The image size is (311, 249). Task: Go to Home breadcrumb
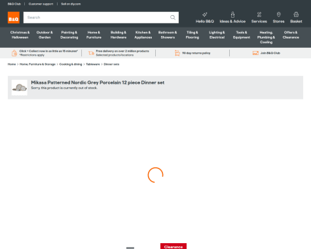[x=12, y=64]
